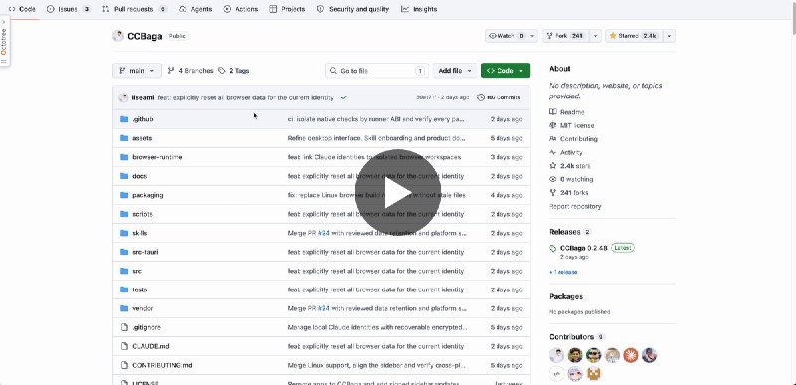Open the green Code dropdown button
Screen dimensions: 796x385
tap(505, 71)
